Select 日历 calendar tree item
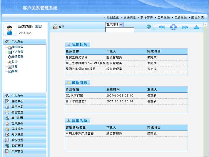Screen dimensions: 209x157 pos(15,61)
